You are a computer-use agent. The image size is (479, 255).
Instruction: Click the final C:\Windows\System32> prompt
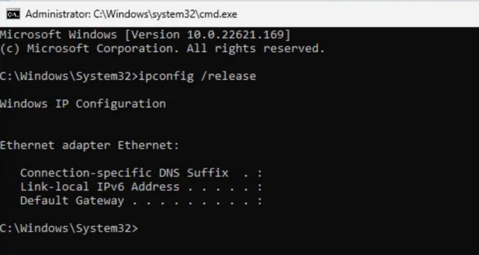point(68,228)
